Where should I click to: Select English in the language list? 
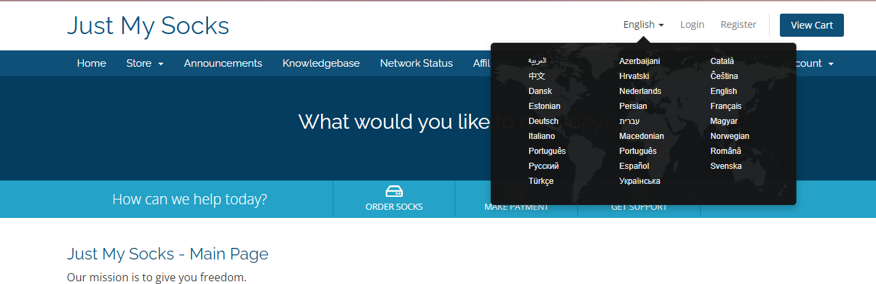pyautogui.click(x=723, y=91)
